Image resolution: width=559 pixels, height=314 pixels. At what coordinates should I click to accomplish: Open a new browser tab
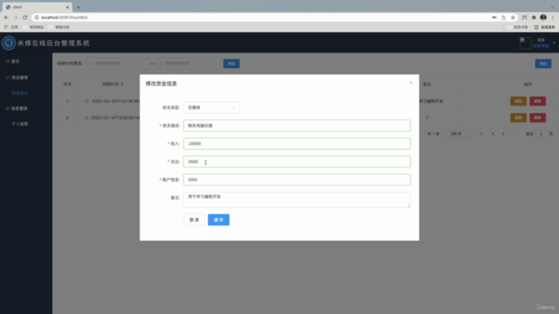pyautogui.click(x=79, y=7)
